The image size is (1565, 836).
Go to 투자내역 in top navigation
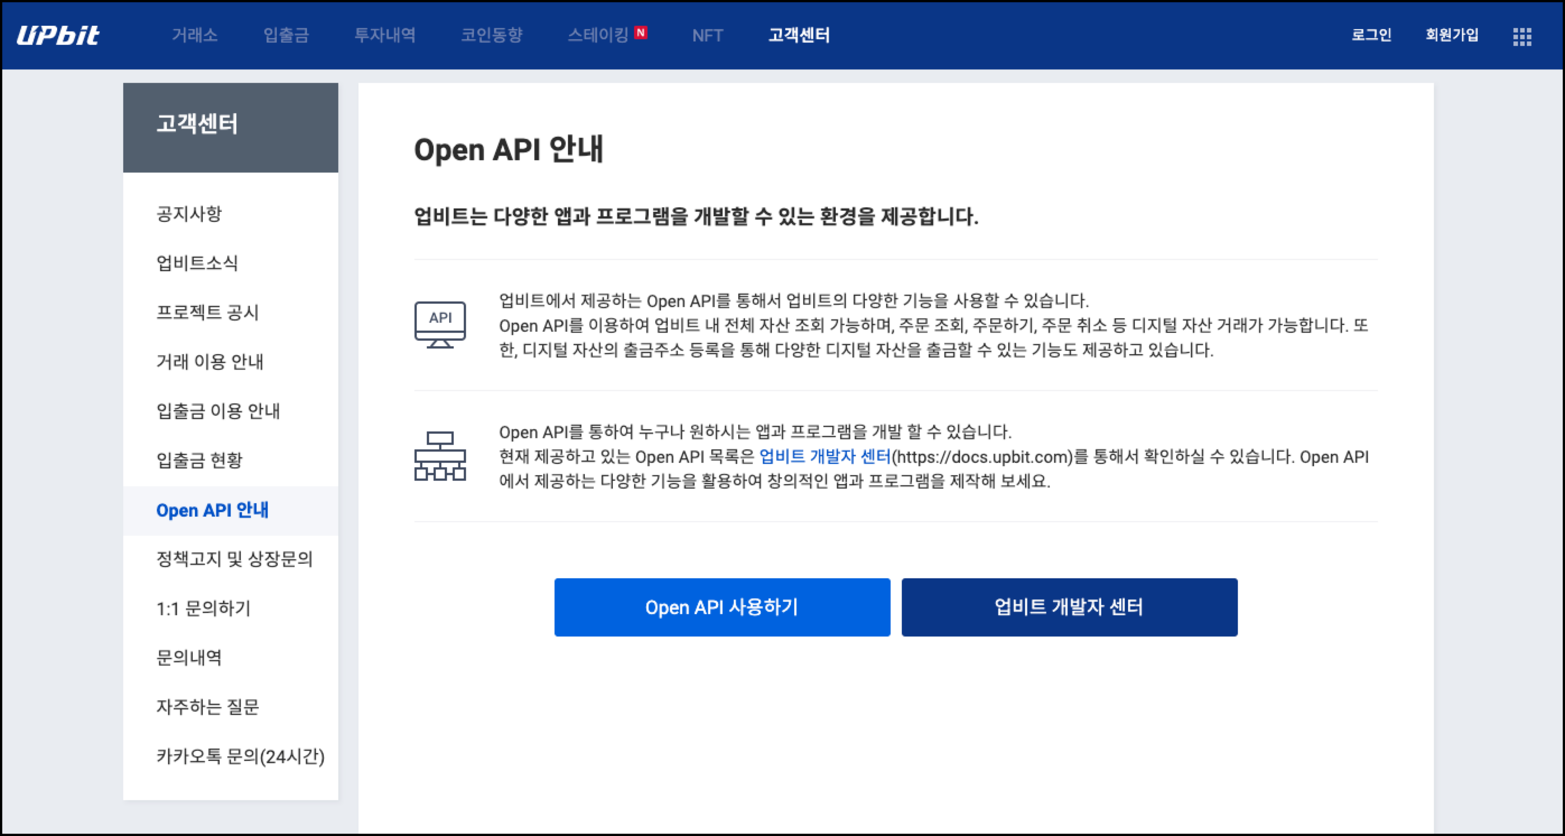point(385,35)
